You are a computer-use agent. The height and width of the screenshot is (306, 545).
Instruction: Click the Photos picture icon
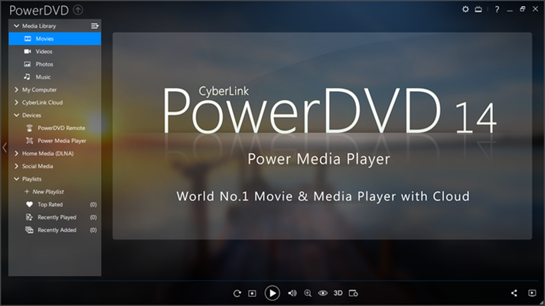(x=27, y=64)
